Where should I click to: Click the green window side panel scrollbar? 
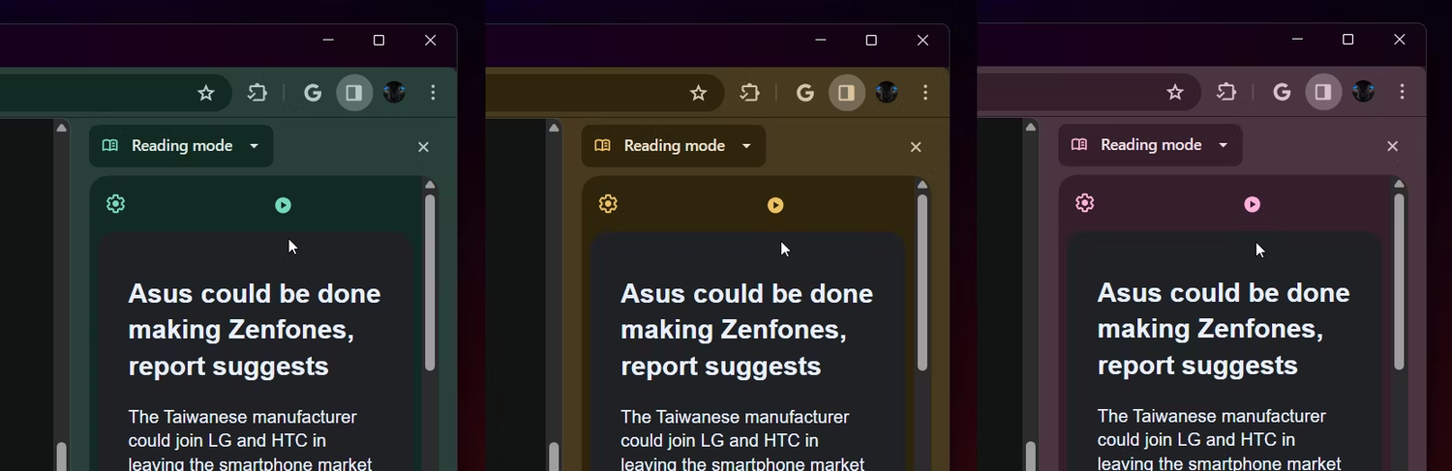430,282
